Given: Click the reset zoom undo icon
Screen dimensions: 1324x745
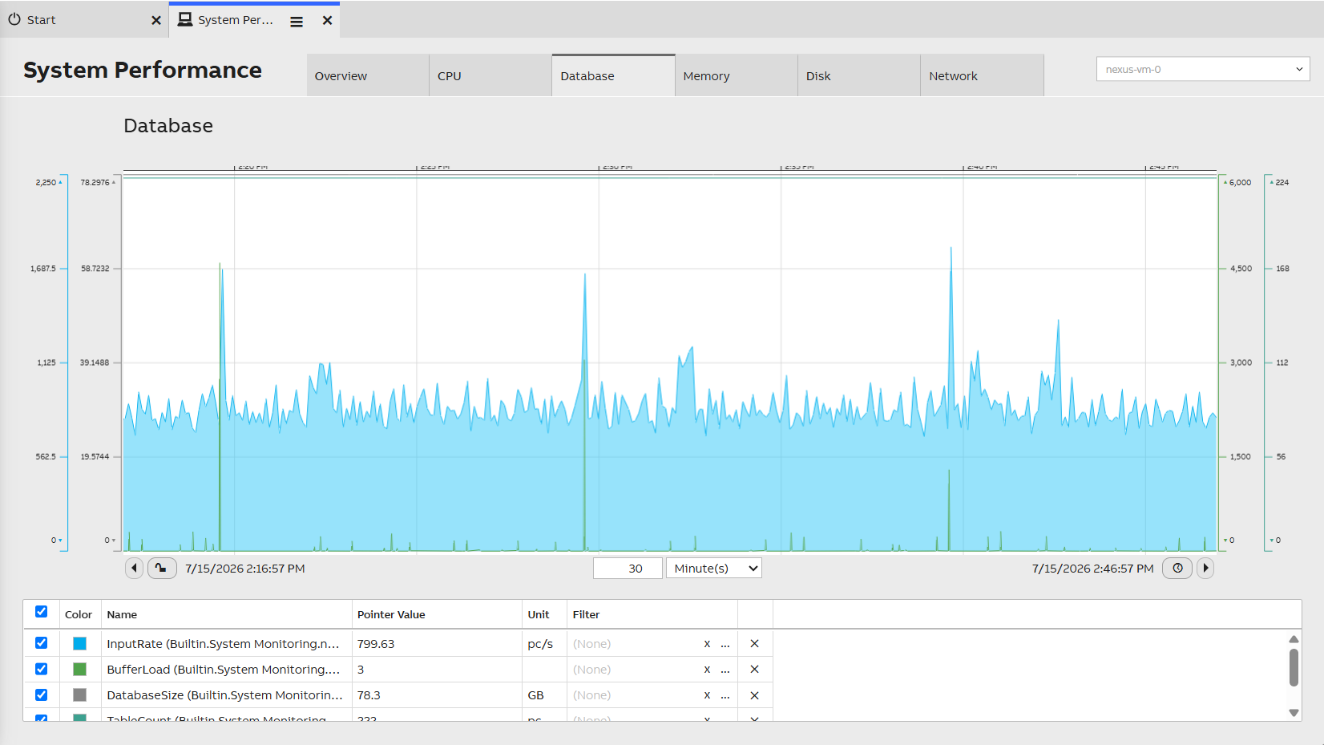Looking at the screenshot, I should coord(162,569).
